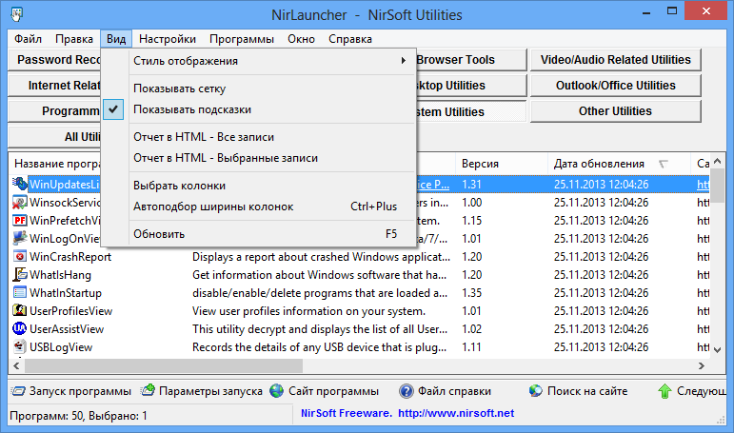This screenshot has width=734, height=433.
Task: Open Browser Tools category
Action: click(470, 60)
